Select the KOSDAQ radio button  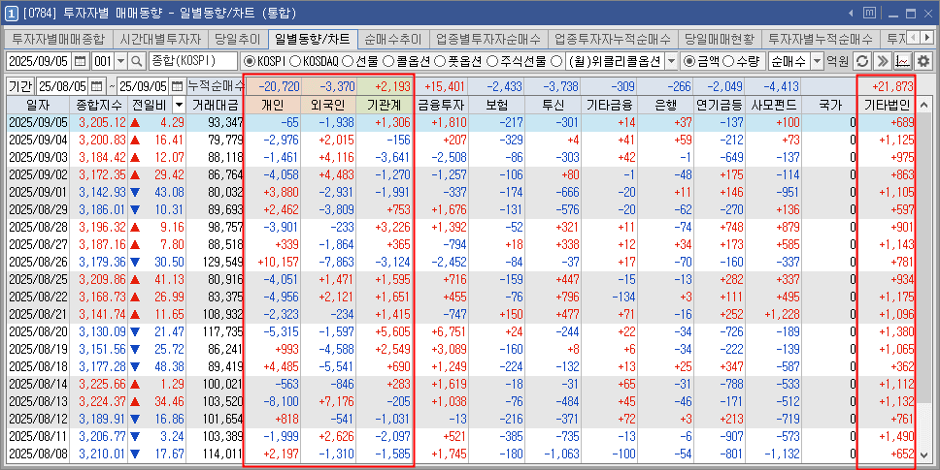click(x=295, y=61)
